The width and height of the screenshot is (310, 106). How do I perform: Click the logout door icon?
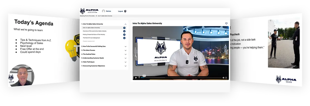pyautogui.click(x=125, y=11)
